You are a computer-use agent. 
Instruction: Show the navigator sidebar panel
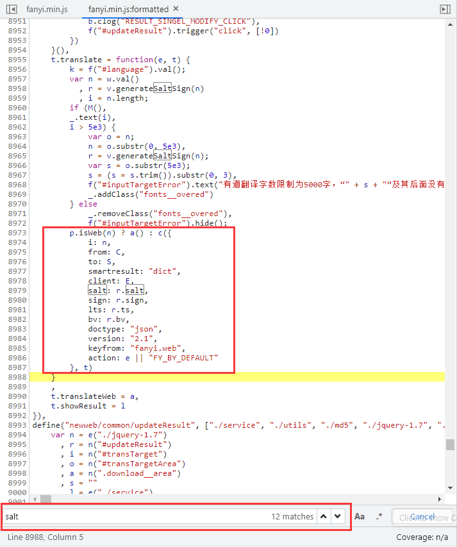coord(11,9)
